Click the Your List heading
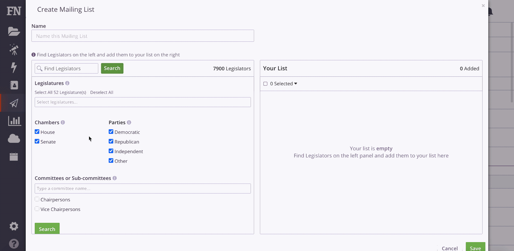 275,68
